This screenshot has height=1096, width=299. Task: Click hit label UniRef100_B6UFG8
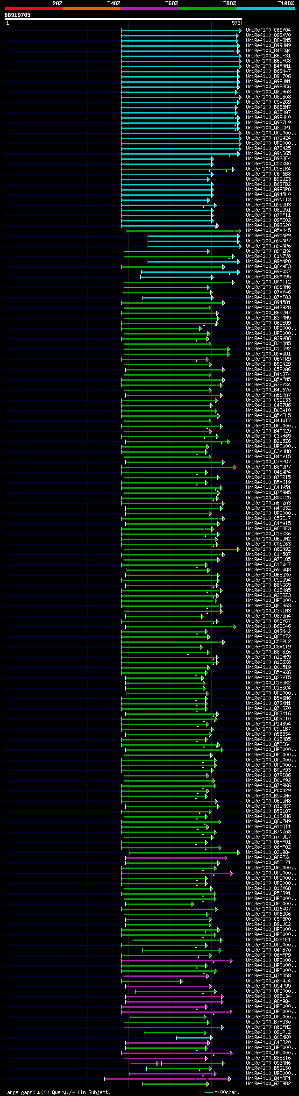(x=268, y=61)
